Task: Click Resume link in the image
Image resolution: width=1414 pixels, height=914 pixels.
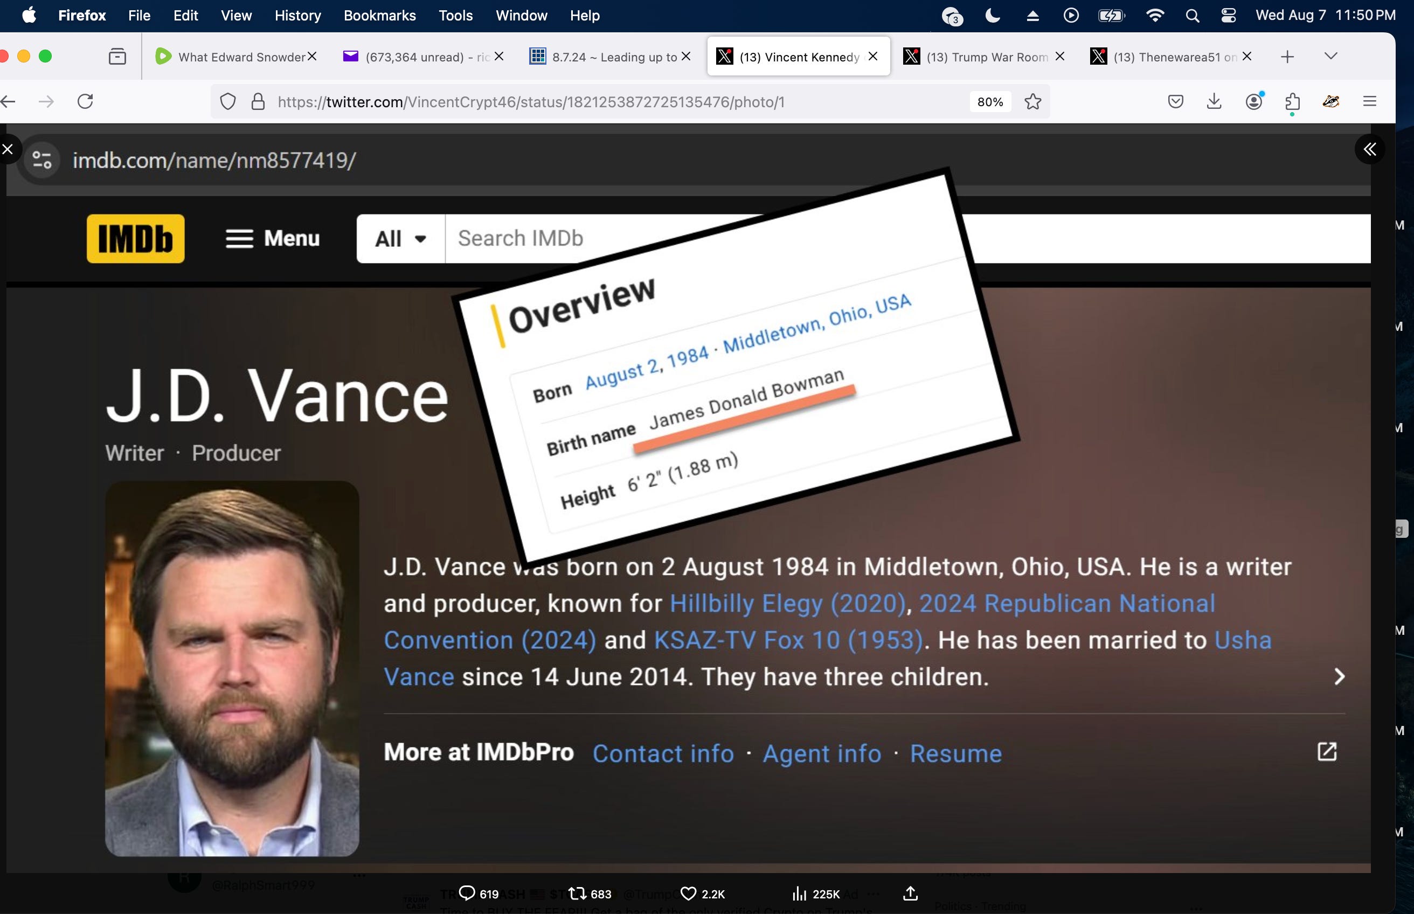Action: 956,754
